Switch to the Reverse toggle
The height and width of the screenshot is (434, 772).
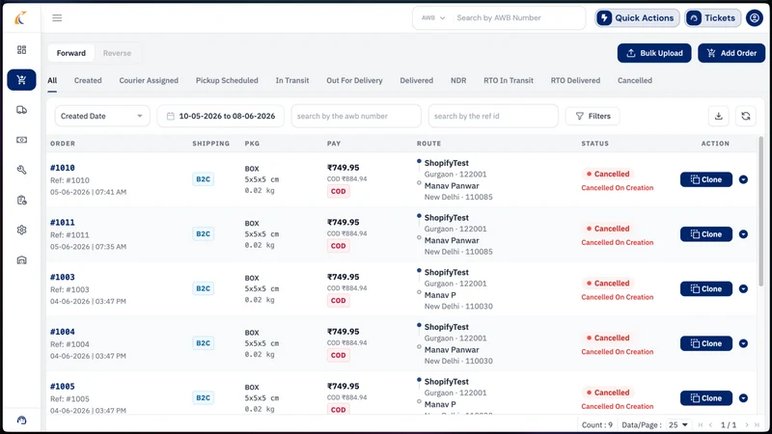pos(117,53)
